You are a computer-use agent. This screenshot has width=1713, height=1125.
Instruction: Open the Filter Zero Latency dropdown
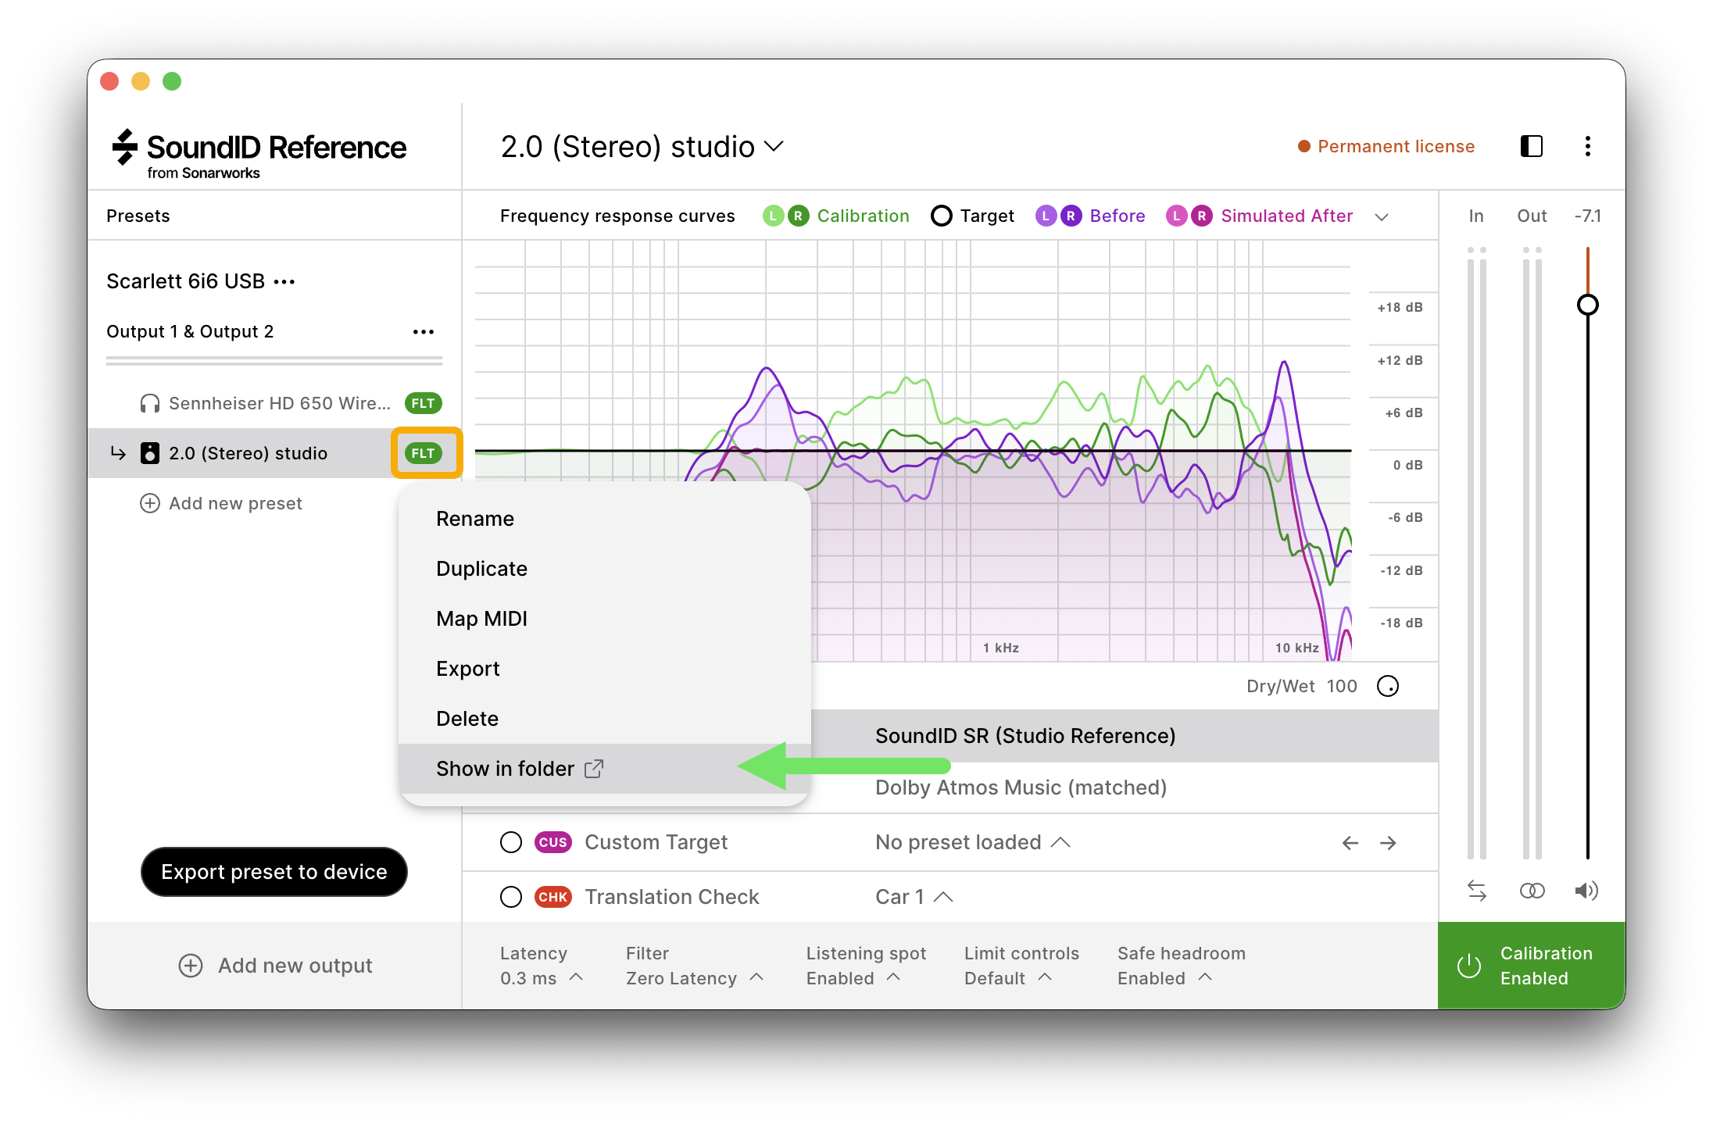(x=695, y=966)
